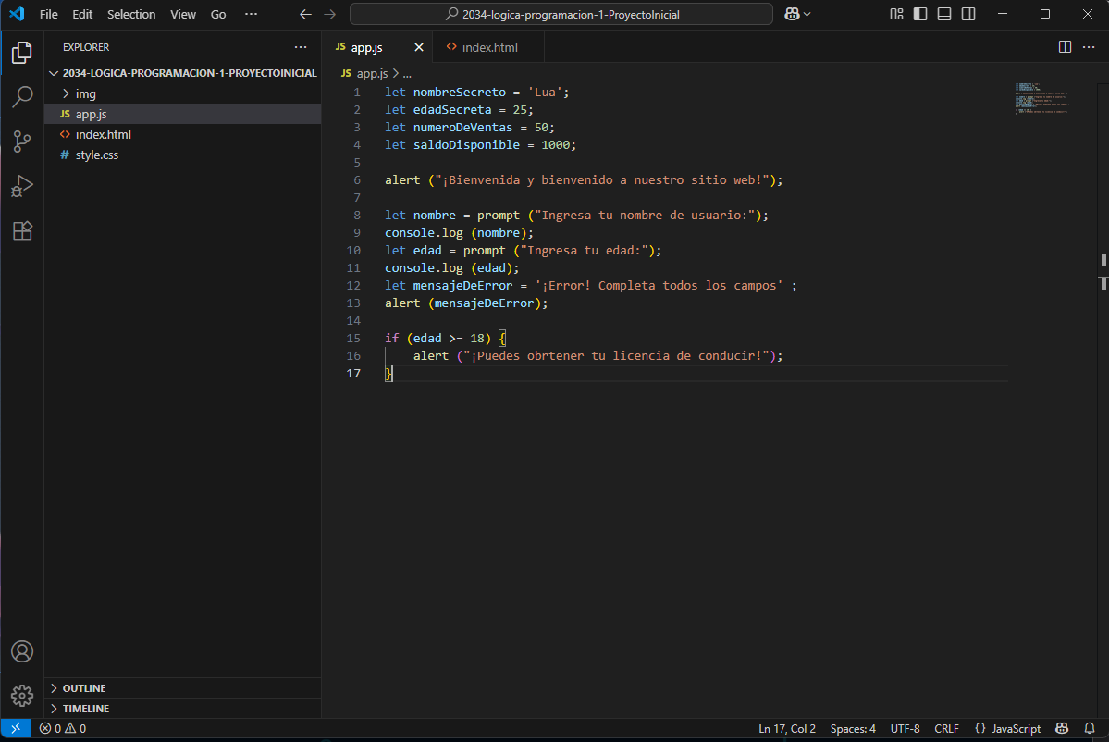The width and height of the screenshot is (1109, 742).
Task: Open Manage settings gear icon
Action: tap(22, 696)
